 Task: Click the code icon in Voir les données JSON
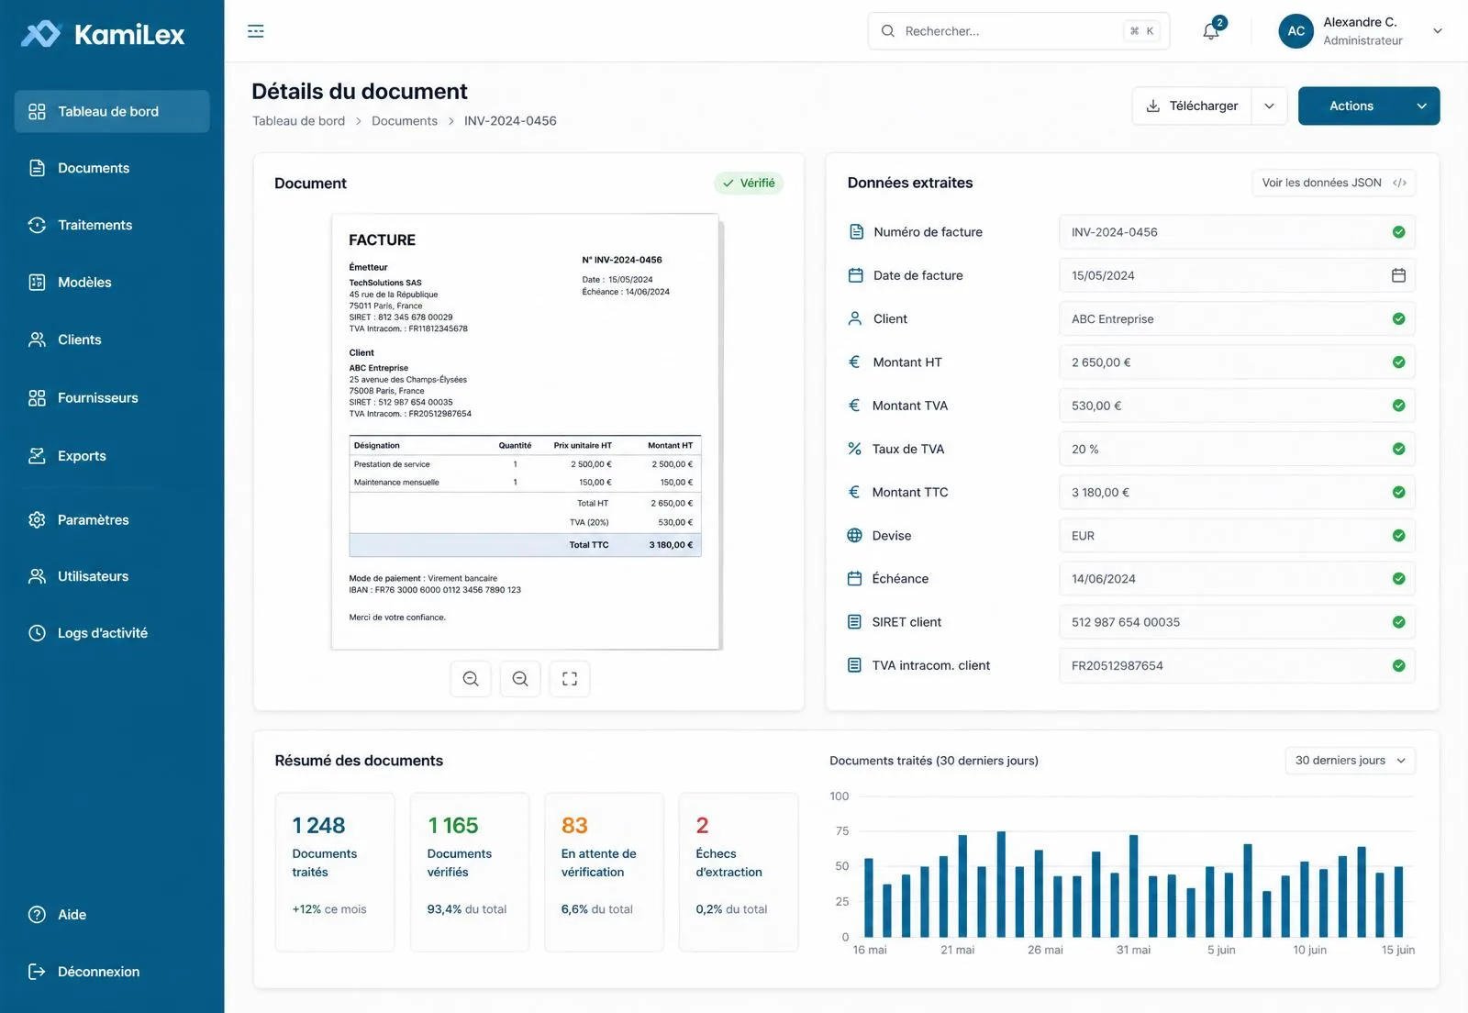pyautogui.click(x=1399, y=183)
